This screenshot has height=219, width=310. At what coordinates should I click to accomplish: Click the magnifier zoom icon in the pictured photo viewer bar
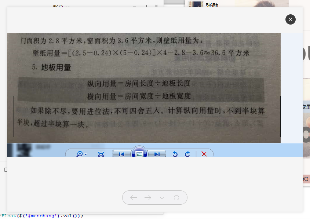click(x=80, y=154)
